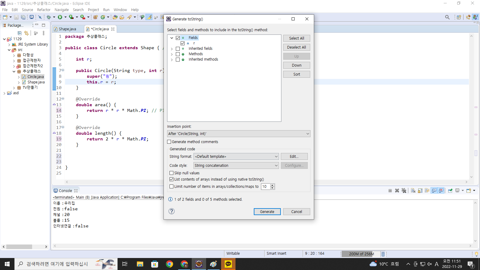Enable Generate method comments checkbox
The image size is (480, 270).
(x=169, y=142)
